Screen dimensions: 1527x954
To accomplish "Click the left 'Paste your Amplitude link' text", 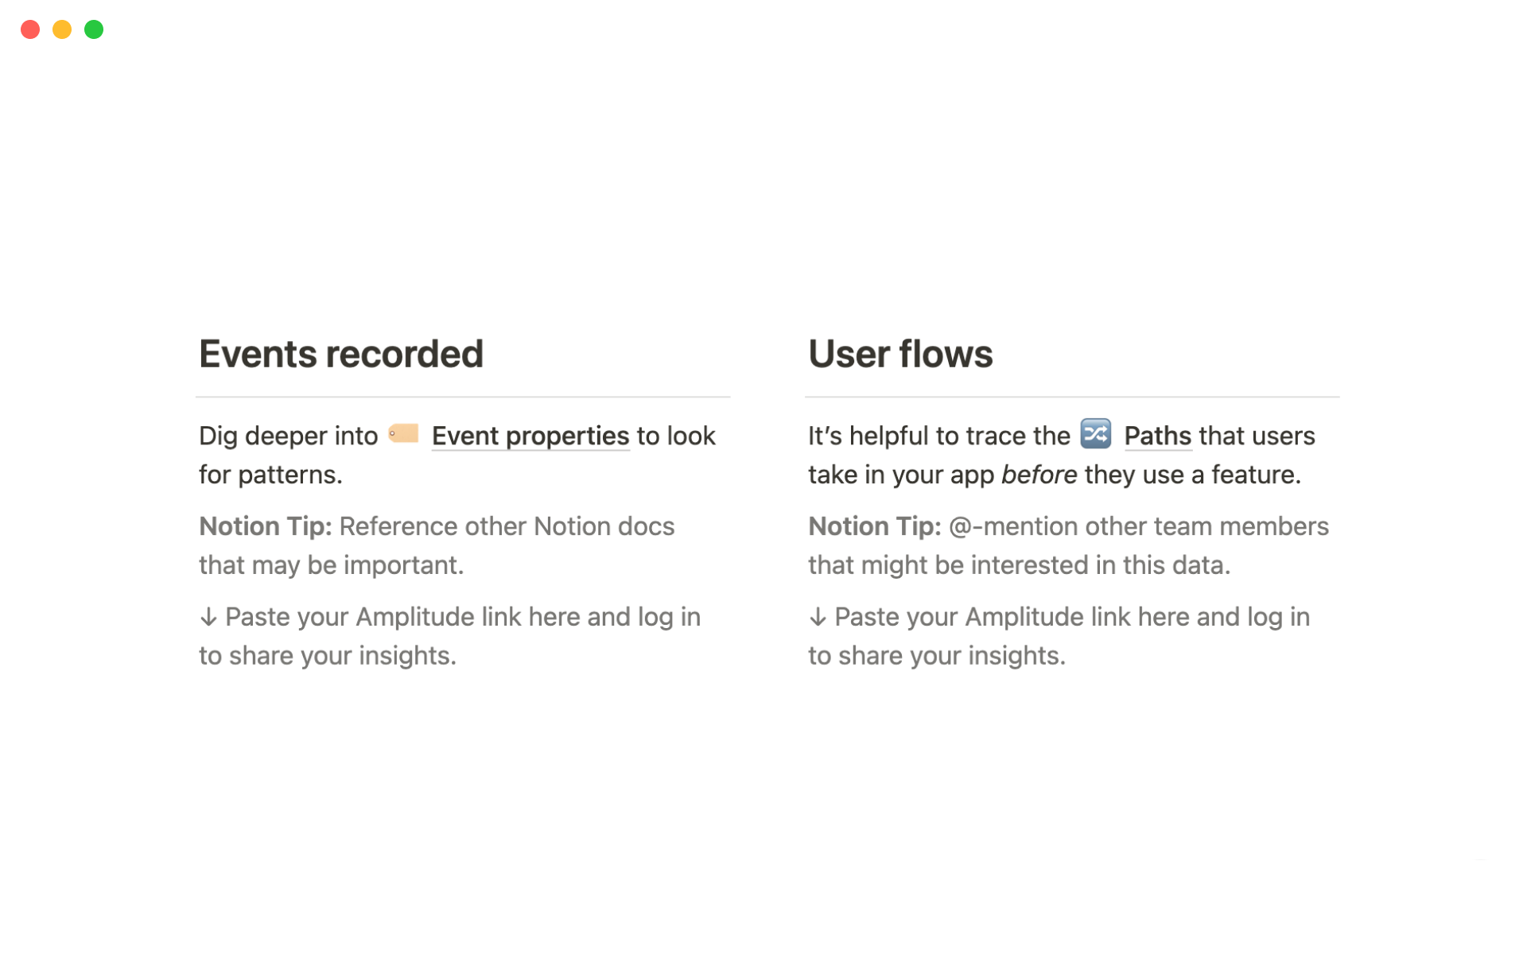I will (461, 618).
